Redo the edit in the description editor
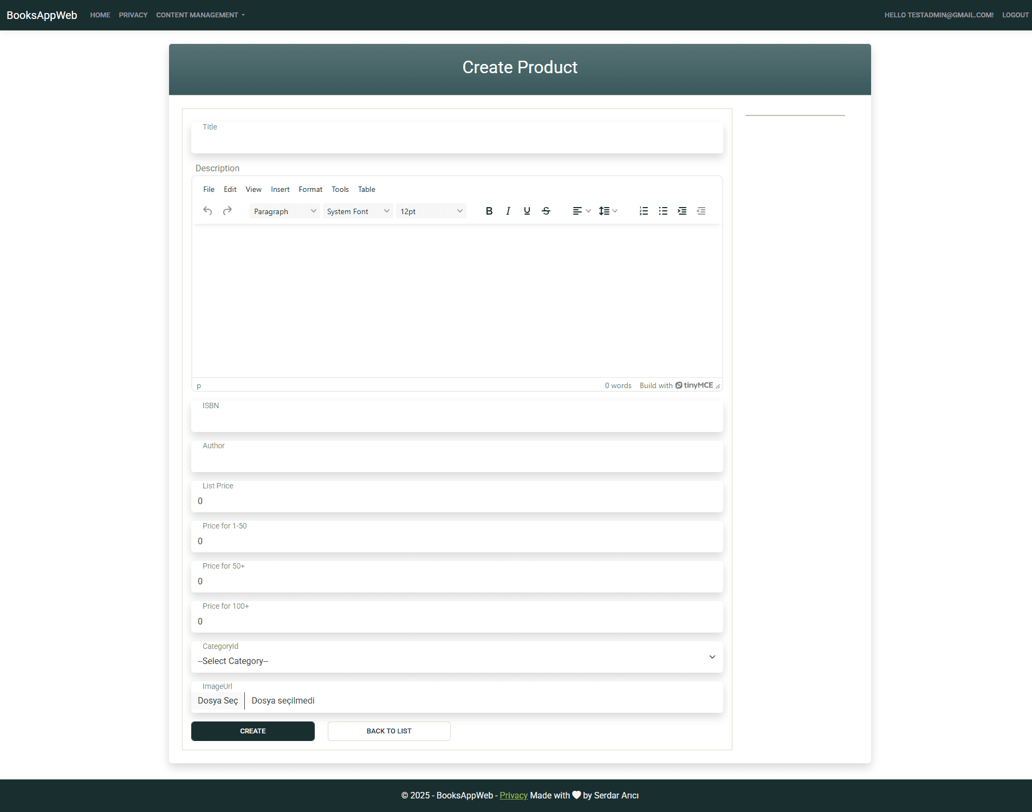This screenshot has height=812, width=1032. 228,211
